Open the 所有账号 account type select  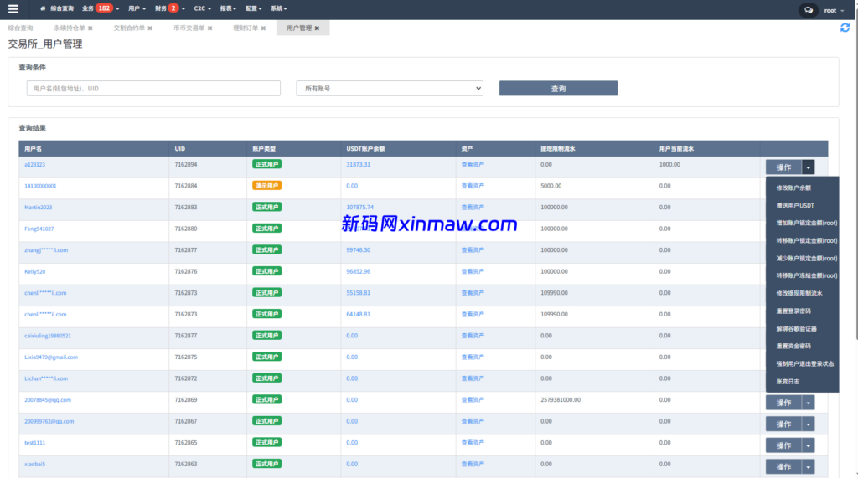[x=390, y=88]
